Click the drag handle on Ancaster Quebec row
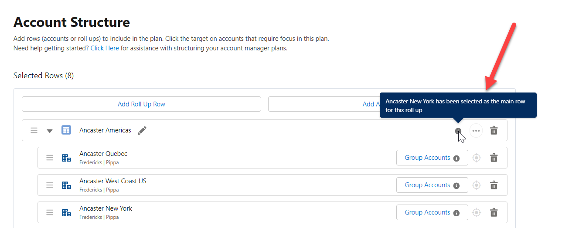 tap(50, 158)
